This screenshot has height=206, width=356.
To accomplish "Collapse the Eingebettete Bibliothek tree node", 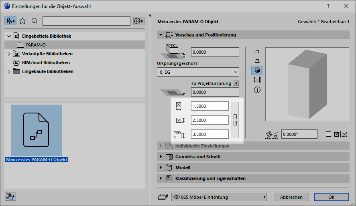I will coord(9,36).
